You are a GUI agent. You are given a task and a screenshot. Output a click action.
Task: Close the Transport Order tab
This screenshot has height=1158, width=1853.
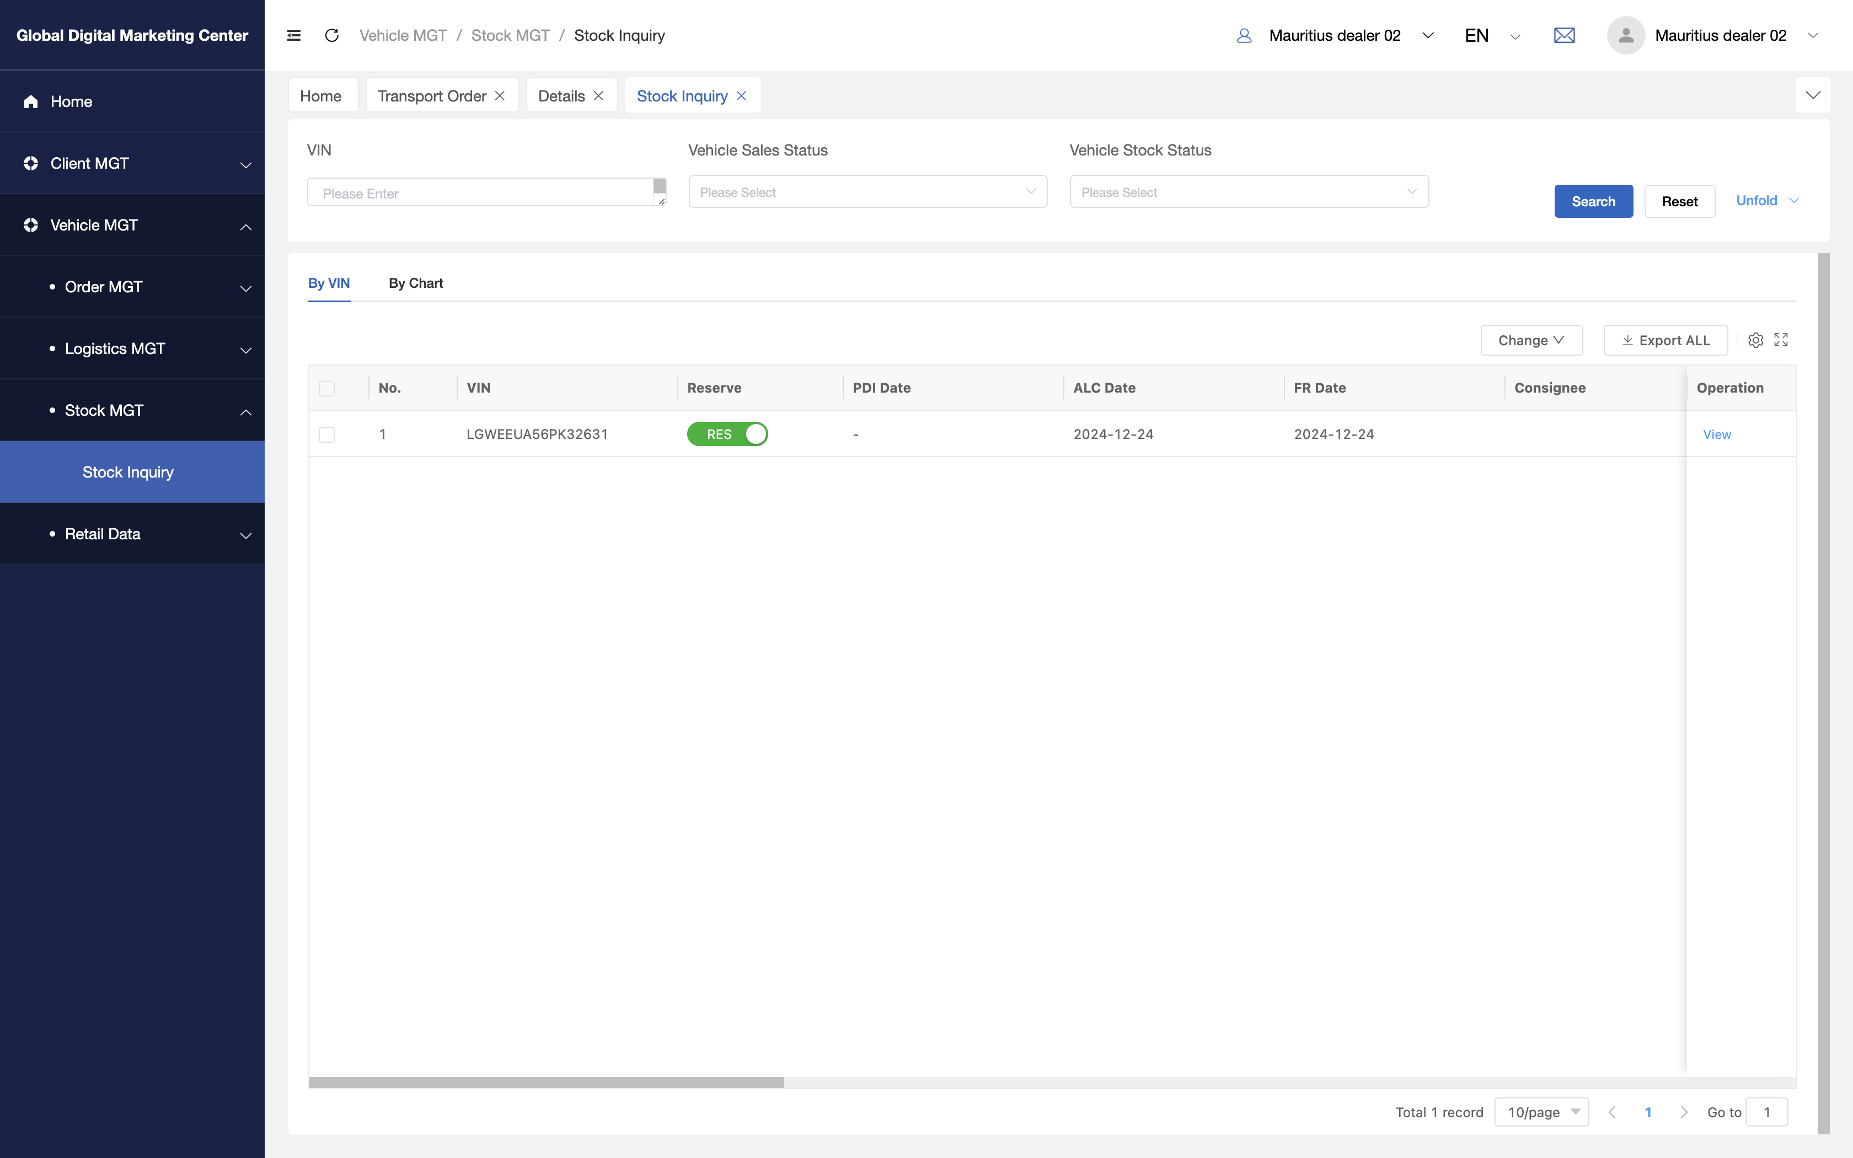500,96
